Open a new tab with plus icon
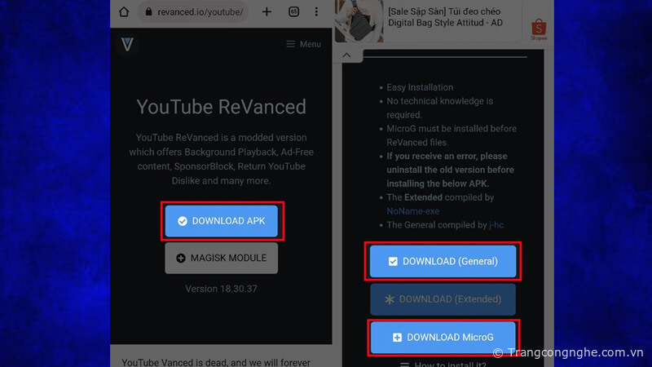The width and height of the screenshot is (652, 367). click(267, 12)
